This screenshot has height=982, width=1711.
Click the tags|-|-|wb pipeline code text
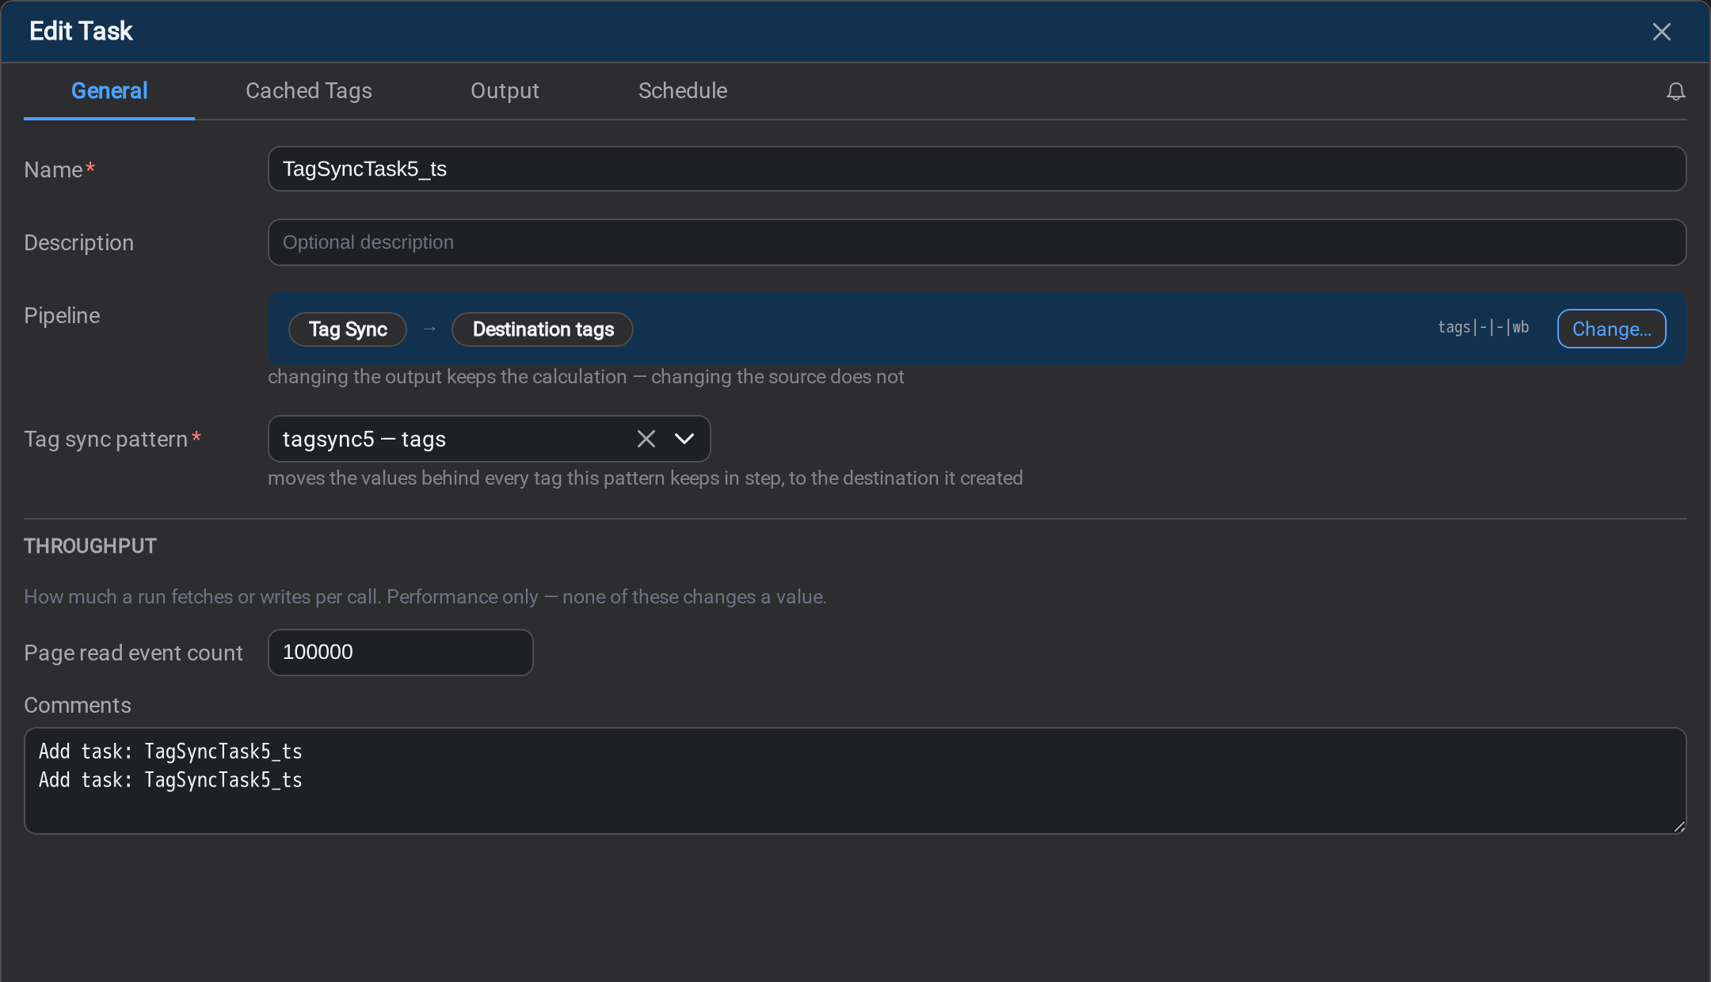click(1484, 327)
